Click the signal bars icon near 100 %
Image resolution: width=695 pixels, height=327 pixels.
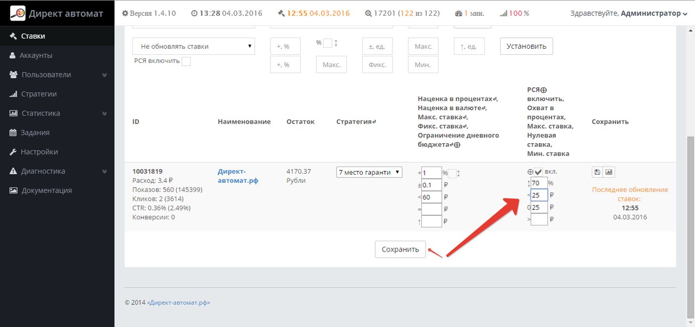click(x=503, y=13)
